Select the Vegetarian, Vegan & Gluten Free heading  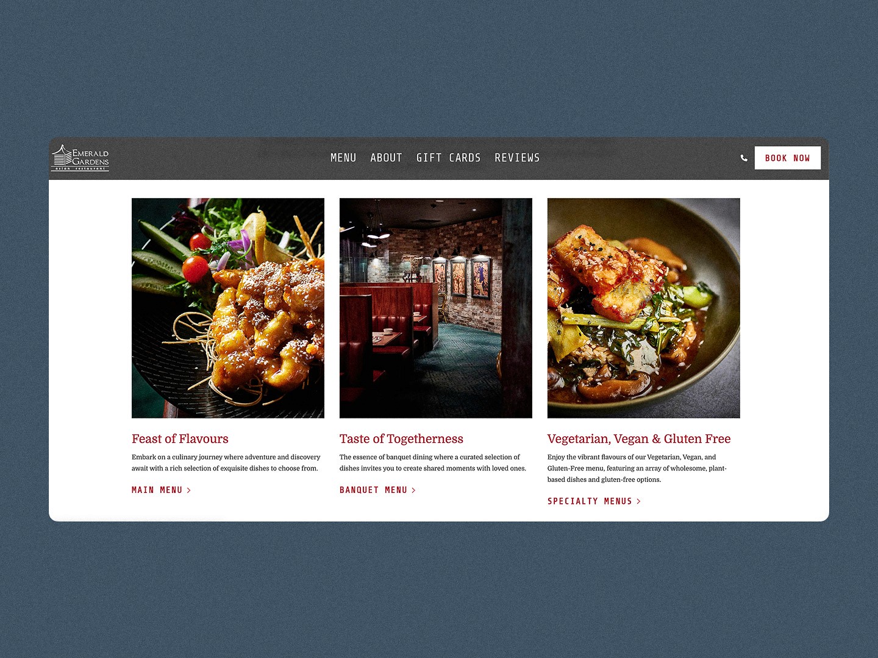(x=639, y=439)
